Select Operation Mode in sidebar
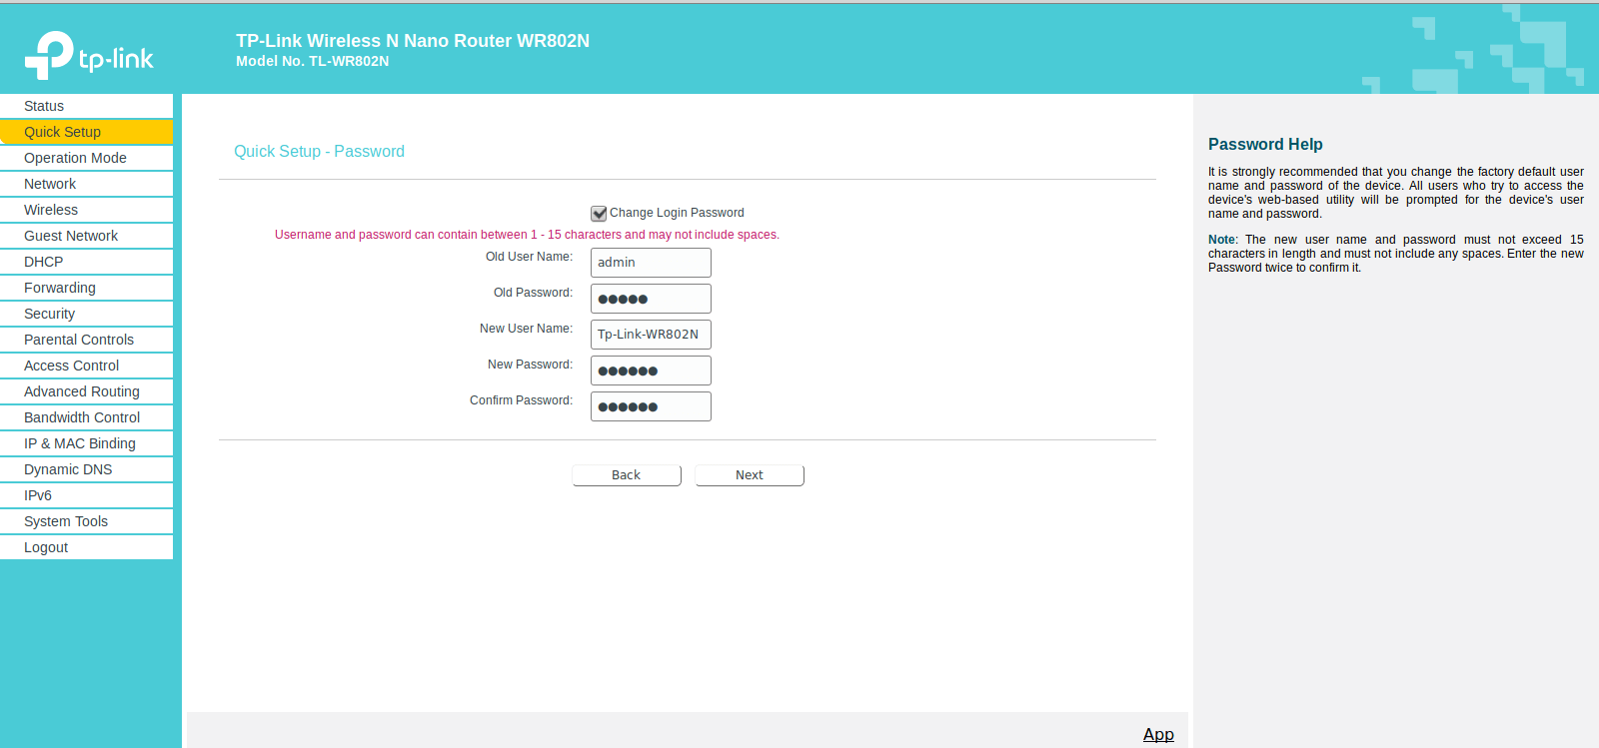The height and width of the screenshot is (748, 1599). tap(86, 158)
